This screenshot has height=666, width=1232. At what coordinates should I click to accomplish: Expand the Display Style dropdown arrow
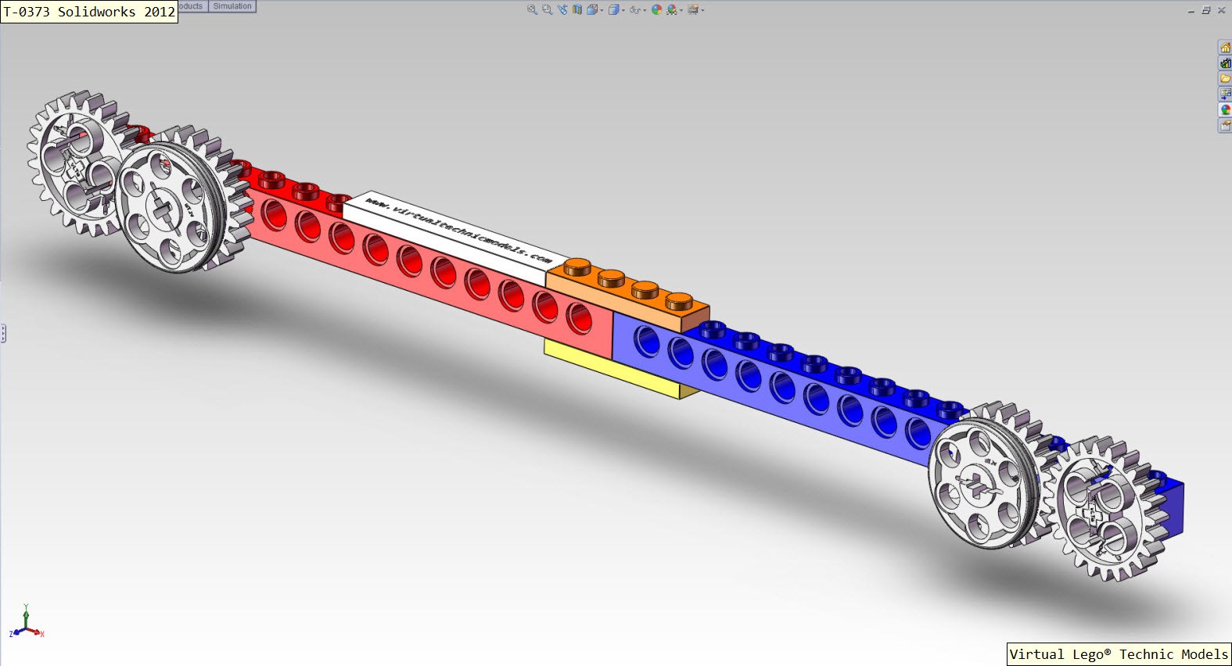[x=623, y=10]
